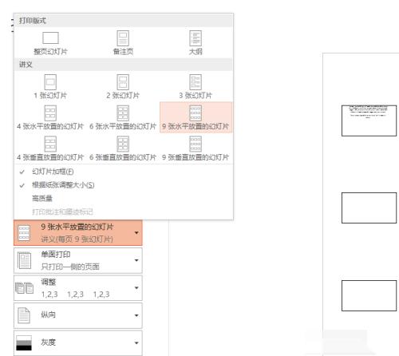Open the 调整 collation dropdown
The image size is (399, 356).
78,288
